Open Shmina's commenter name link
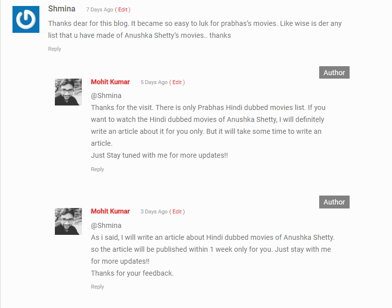The height and width of the screenshot is (308, 392). [62, 8]
